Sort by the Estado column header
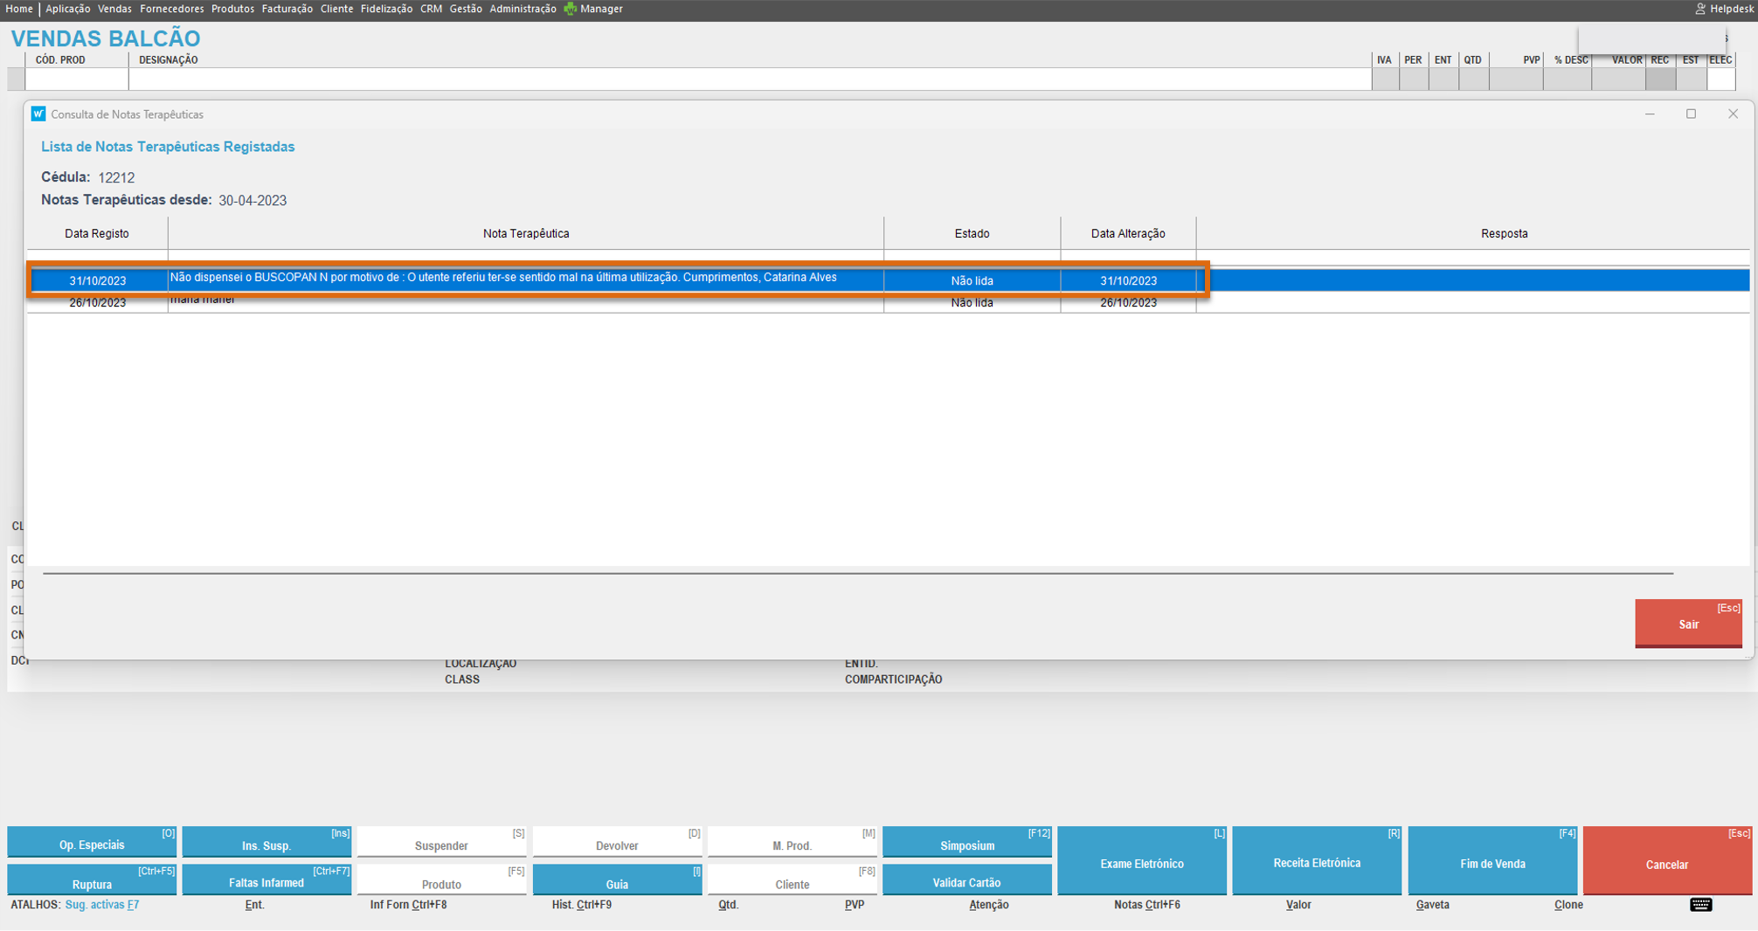 coord(972,233)
